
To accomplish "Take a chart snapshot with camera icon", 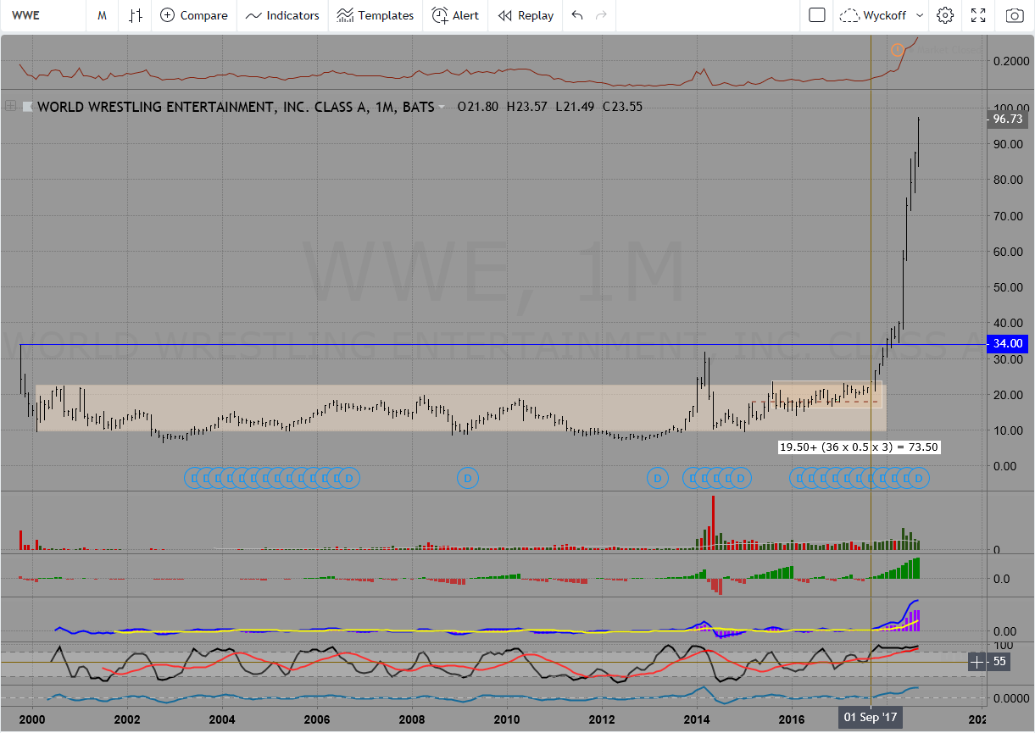I will point(1014,15).
